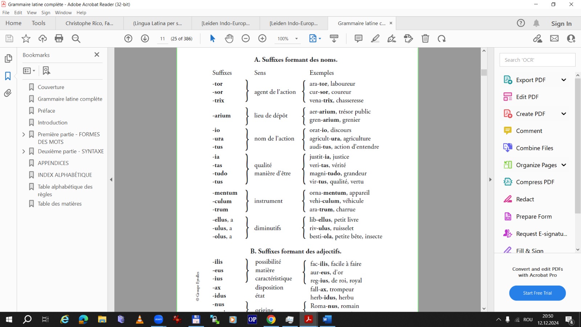Open the notifications bell
This screenshot has width=581, height=327.
(536, 23)
